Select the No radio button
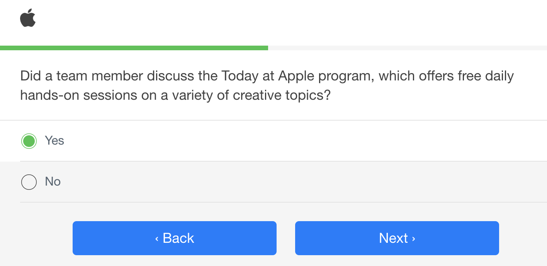The image size is (547, 266). click(29, 182)
